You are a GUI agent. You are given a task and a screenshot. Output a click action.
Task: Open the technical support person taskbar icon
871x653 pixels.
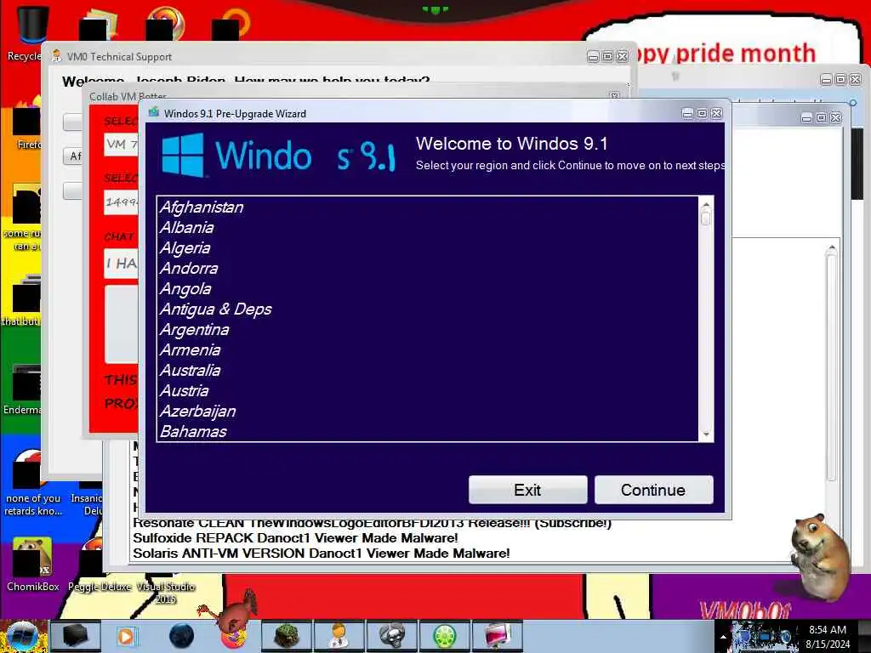pos(339,636)
